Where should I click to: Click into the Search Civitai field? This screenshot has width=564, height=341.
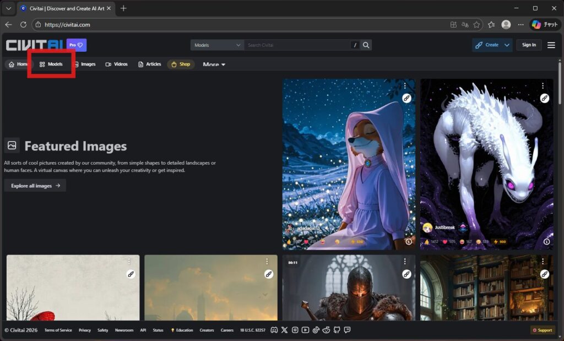[297, 45]
